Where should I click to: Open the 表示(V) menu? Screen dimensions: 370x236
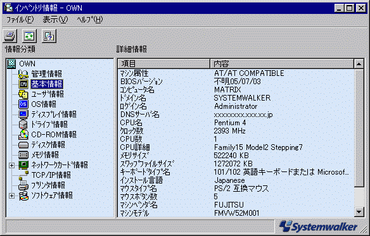click(x=55, y=20)
